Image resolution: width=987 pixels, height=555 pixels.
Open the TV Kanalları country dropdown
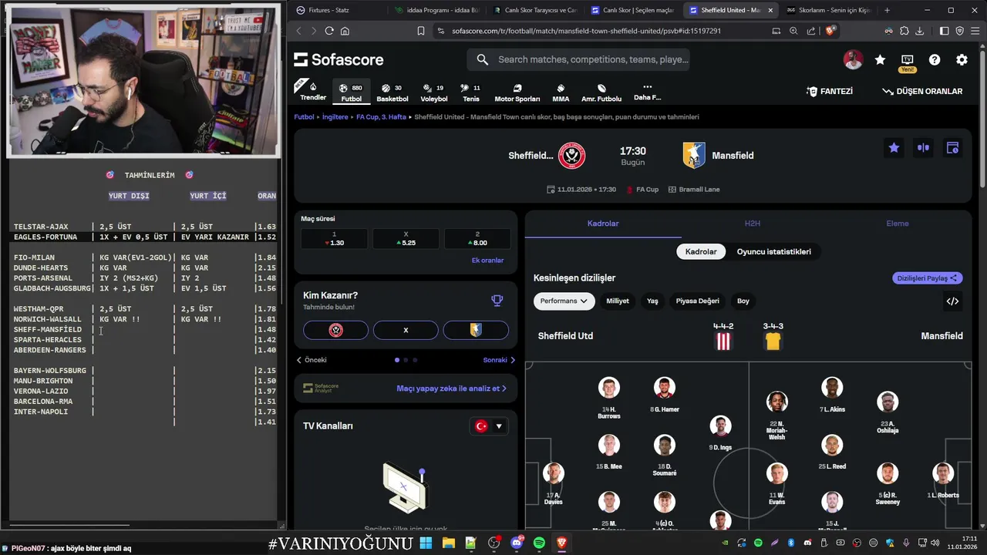point(489,426)
